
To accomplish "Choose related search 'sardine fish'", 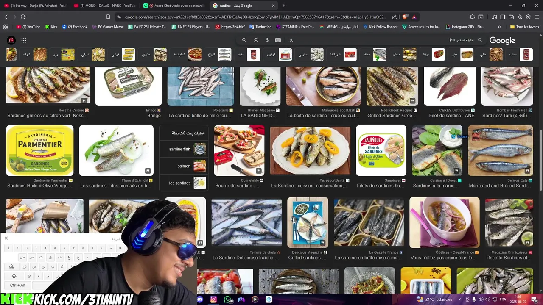I will click(x=184, y=149).
